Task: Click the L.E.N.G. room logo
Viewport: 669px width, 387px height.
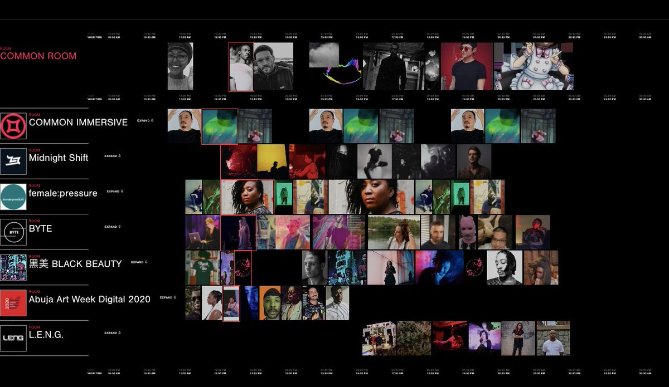Action: (13, 338)
